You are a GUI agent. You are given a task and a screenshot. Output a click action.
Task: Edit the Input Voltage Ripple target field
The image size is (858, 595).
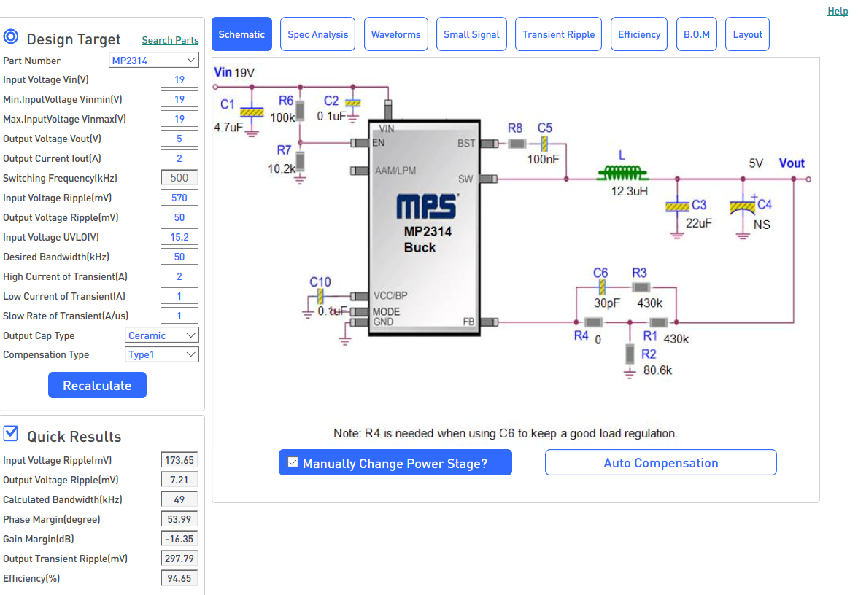click(x=179, y=198)
